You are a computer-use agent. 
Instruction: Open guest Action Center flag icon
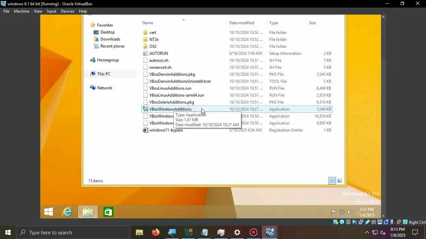333,212
